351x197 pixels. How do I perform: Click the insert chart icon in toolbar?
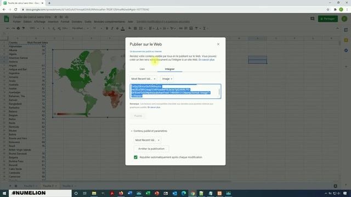pyautogui.click(x=191, y=28)
